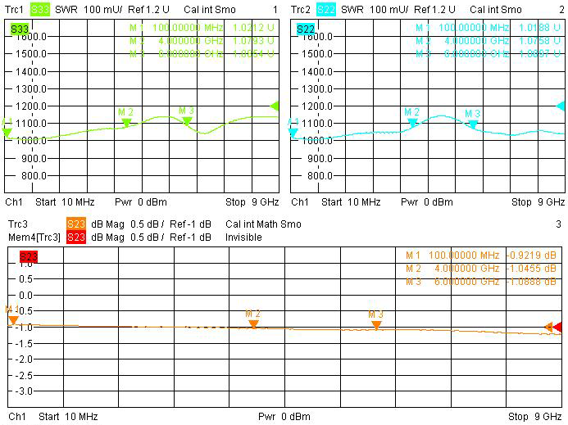Click red S23 label for Mem4[Trc3]
Image resolution: width=568 pixels, height=425 pixels.
(x=75, y=237)
